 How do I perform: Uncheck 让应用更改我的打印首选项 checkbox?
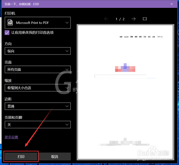(7, 33)
